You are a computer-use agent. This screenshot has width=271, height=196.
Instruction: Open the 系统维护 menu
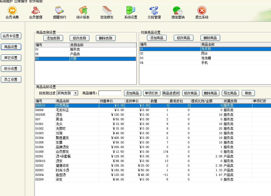[x=6, y=1]
